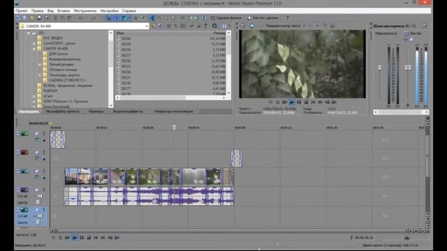Viewport: 447px width, 251px height.
Task: Open the Настройки menu
Action: (109, 10)
